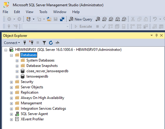The height and width of the screenshot is (129, 165).
Task: Click the MDX query icon
Action: [104, 19]
